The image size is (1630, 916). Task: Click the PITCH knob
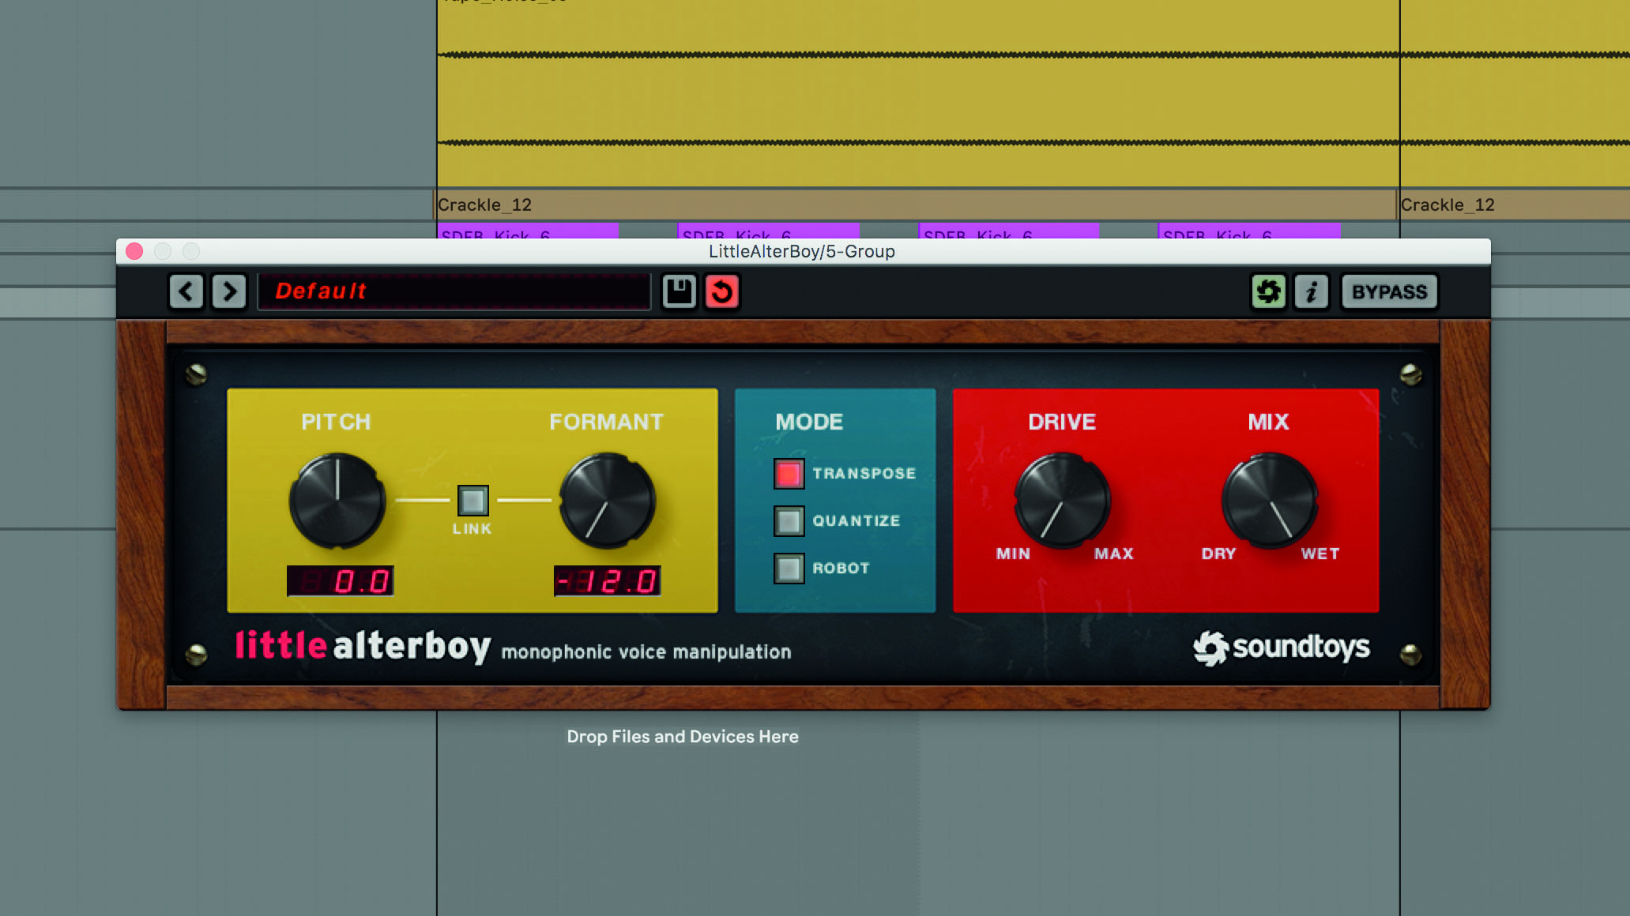(x=337, y=501)
